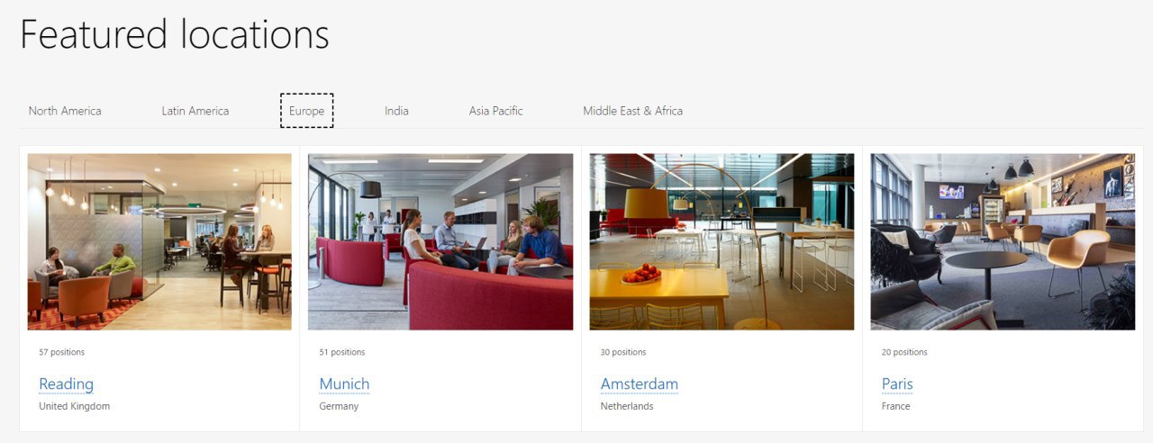Click the Featured locations heading
Screen dimensions: 1153x443
175,35
